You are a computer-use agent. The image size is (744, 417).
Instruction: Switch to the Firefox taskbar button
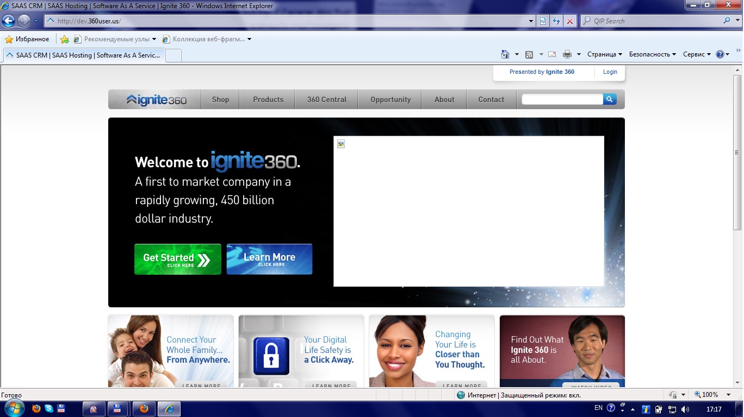tap(144, 409)
